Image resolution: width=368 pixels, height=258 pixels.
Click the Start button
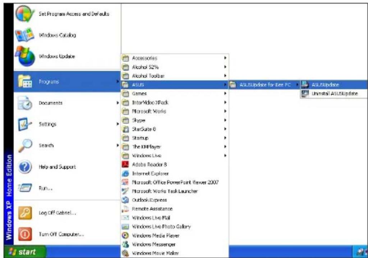pyautogui.click(x=25, y=252)
